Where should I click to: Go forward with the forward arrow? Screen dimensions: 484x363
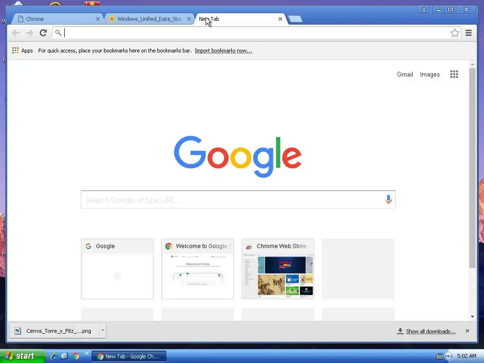tap(29, 33)
